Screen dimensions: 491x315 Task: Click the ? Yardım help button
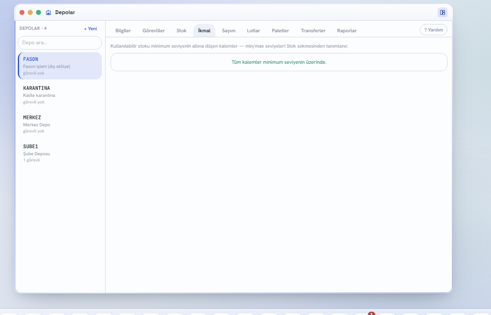(x=433, y=30)
